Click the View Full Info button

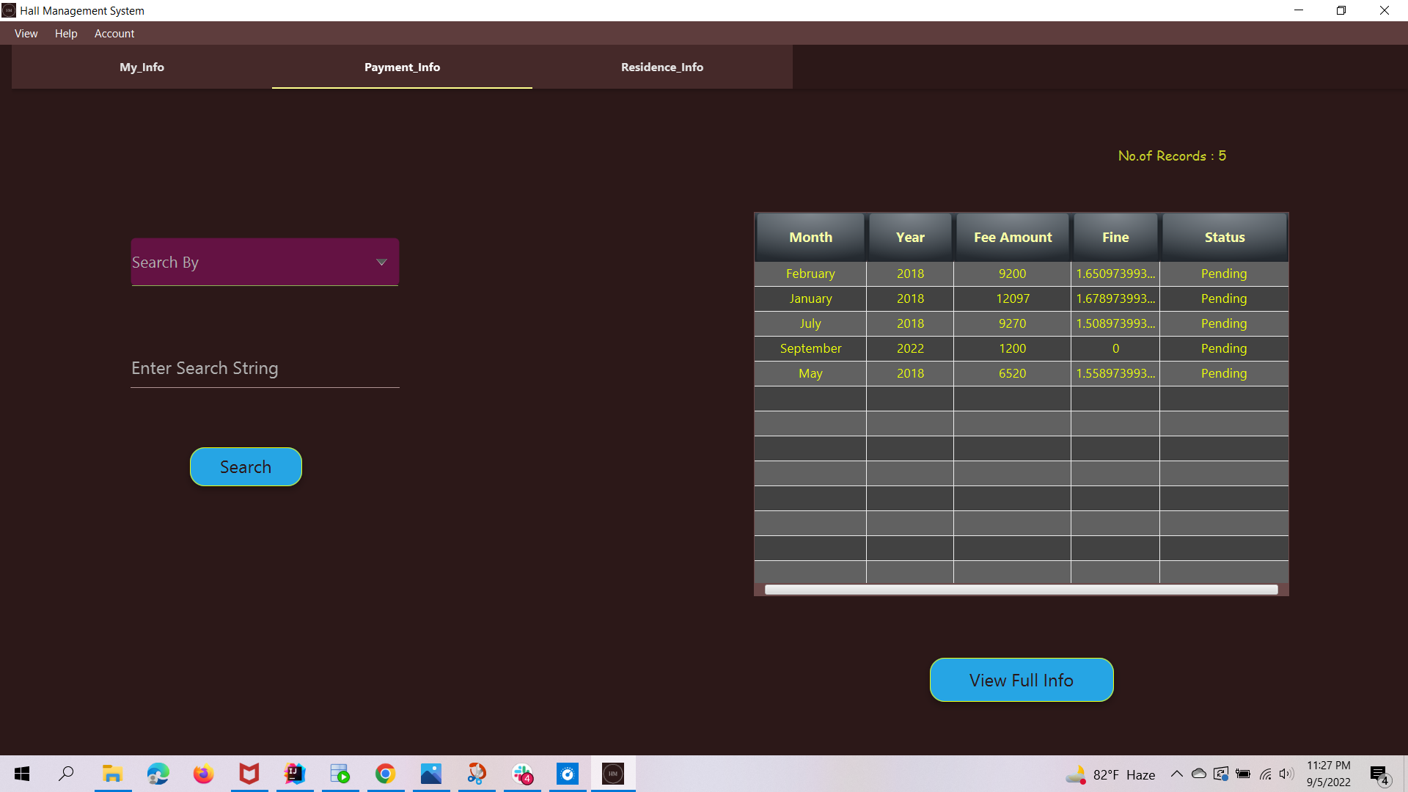[x=1021, y=680]
